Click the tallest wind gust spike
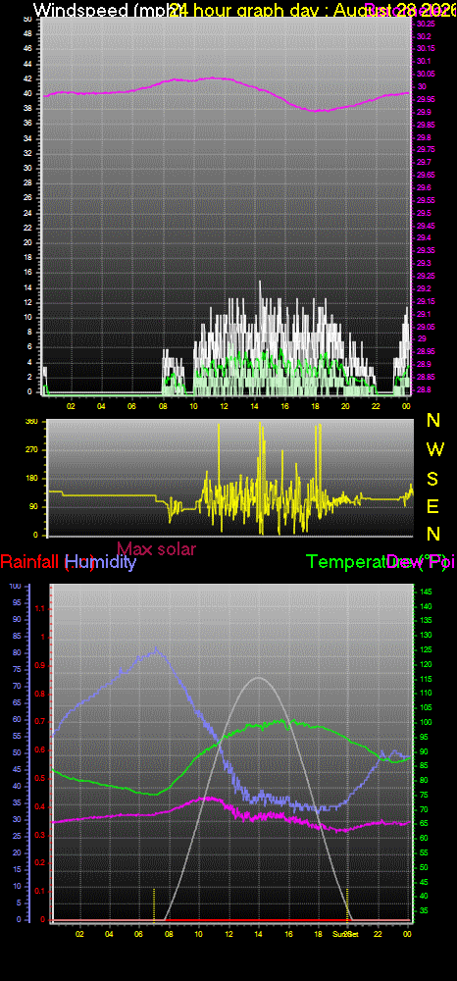457x981 pixels. (x=260, y=284)
